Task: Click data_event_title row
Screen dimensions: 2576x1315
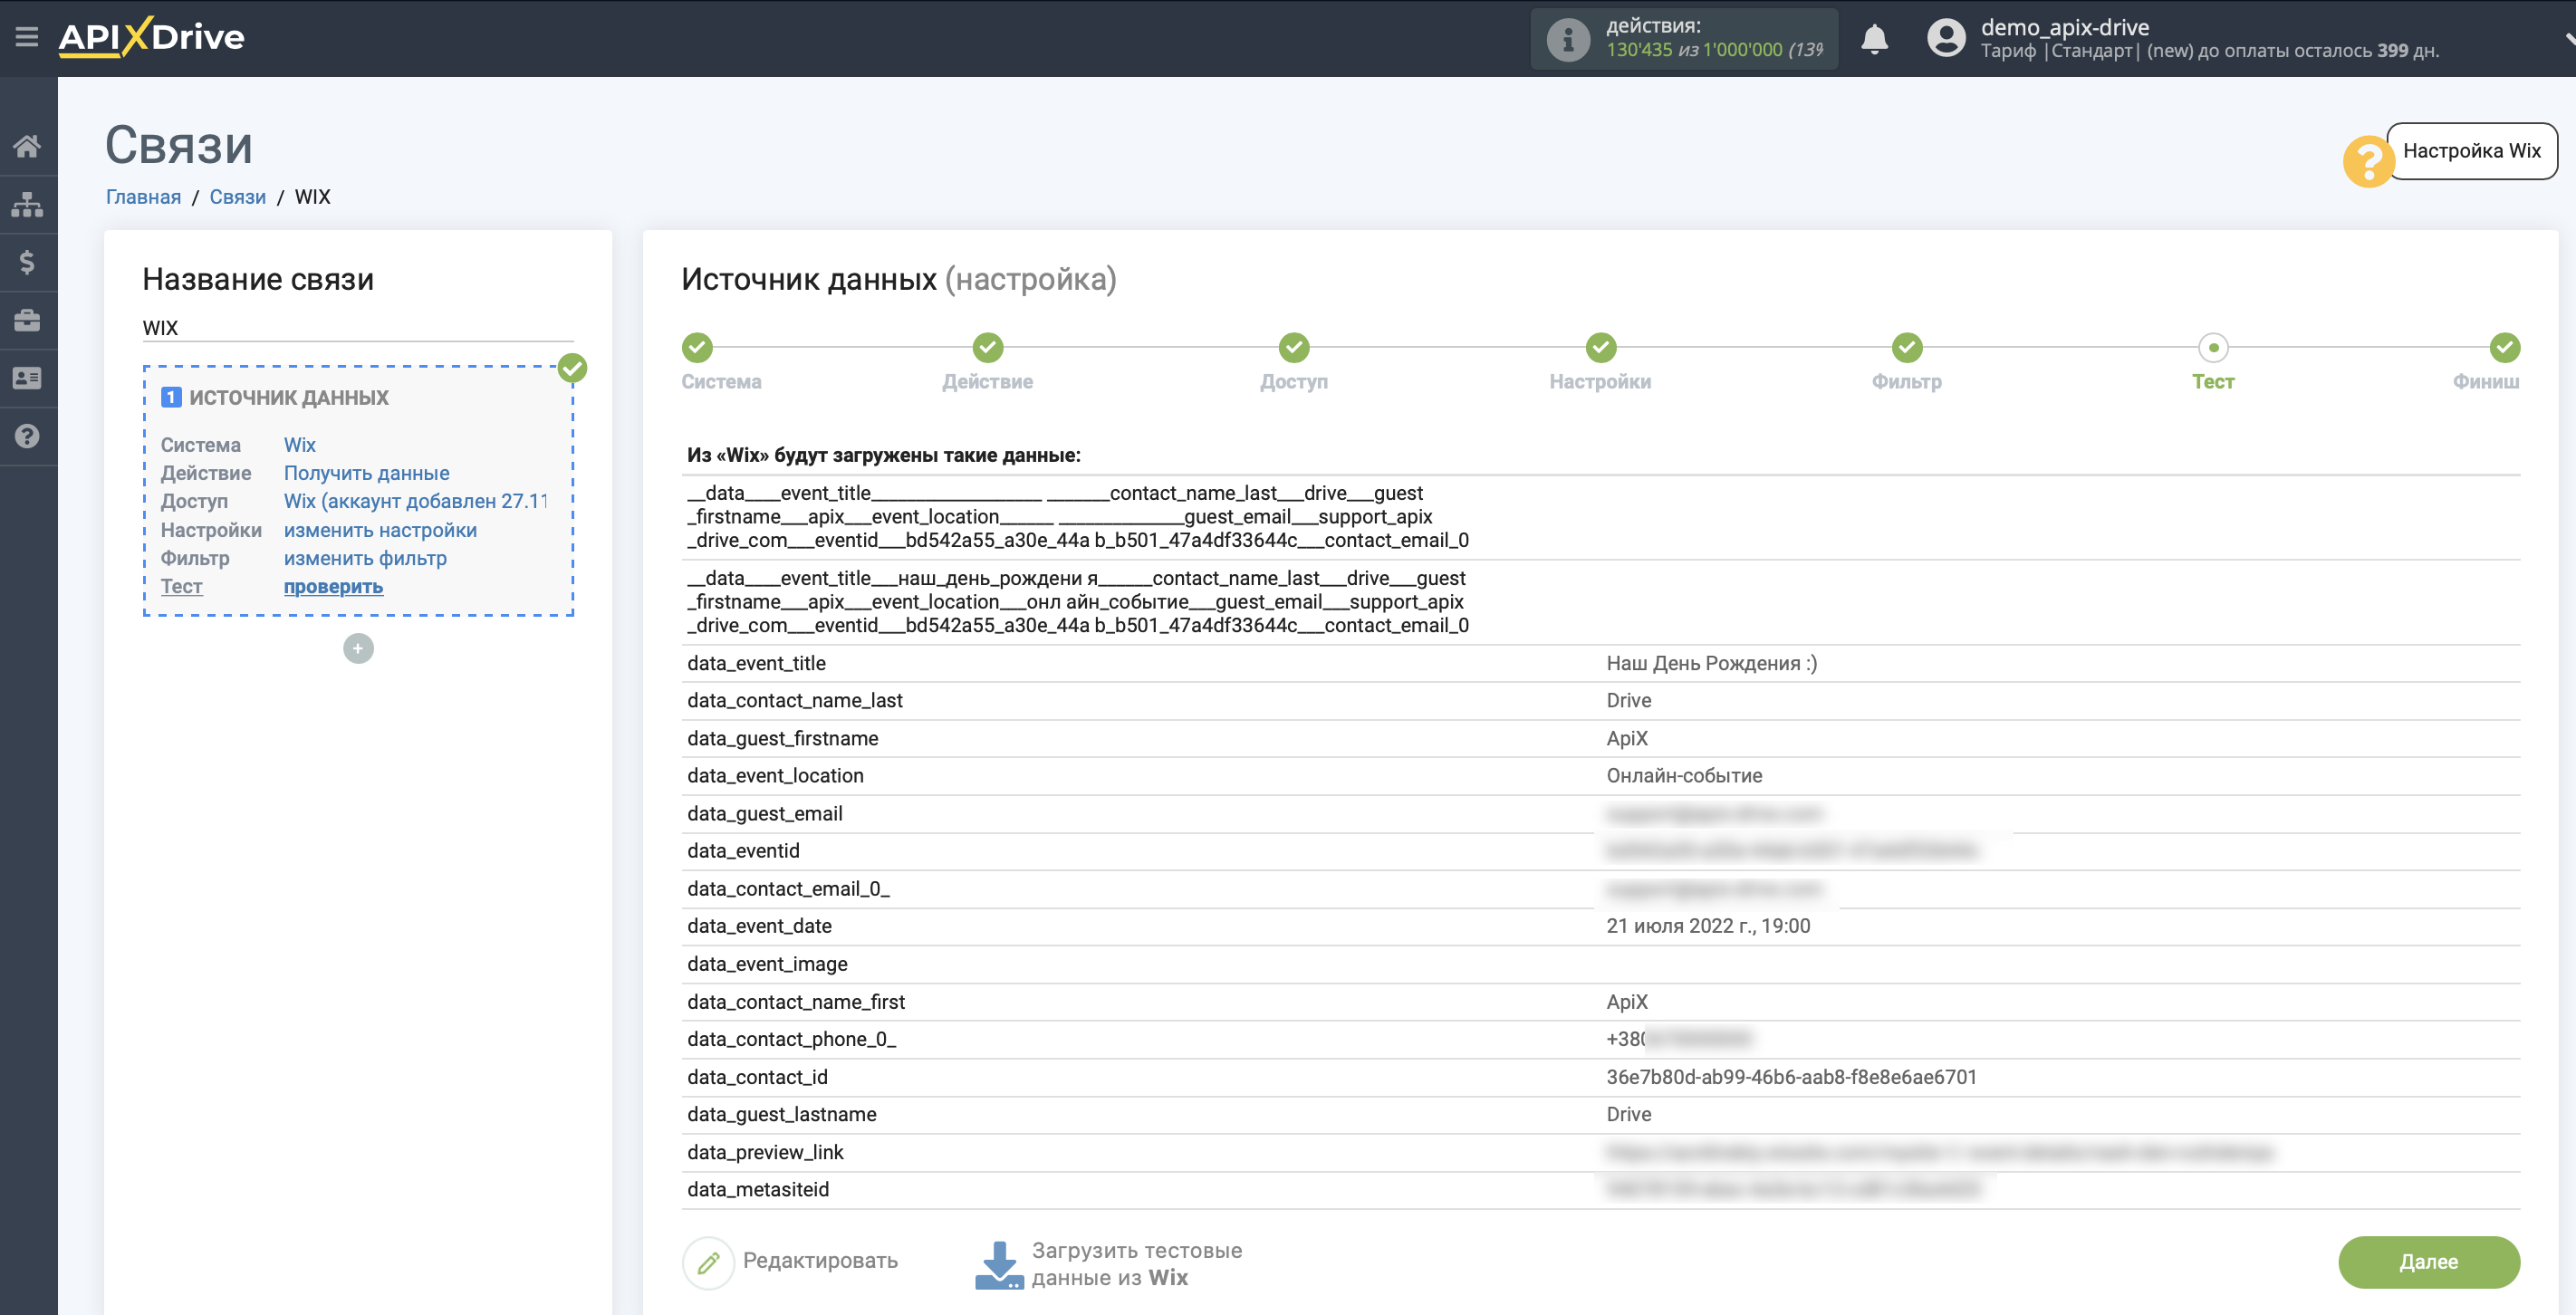Action: coord(1600,663)
